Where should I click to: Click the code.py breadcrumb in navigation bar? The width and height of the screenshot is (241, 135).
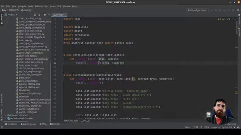(x=26, y=10)
